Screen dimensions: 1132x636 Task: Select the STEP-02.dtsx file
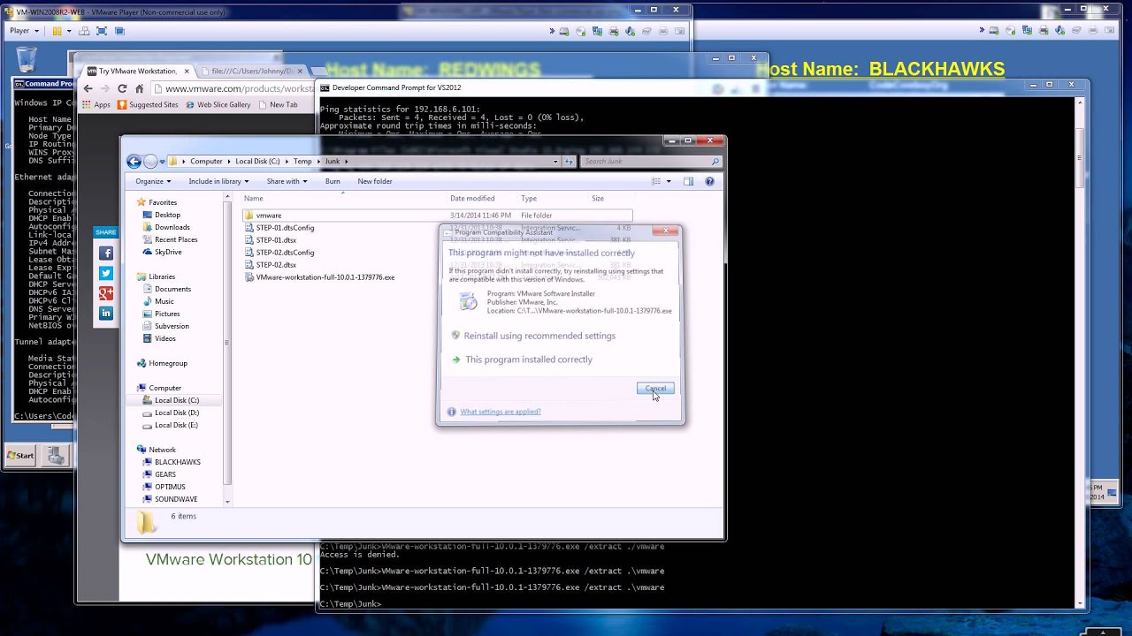(x=276, y=265)
